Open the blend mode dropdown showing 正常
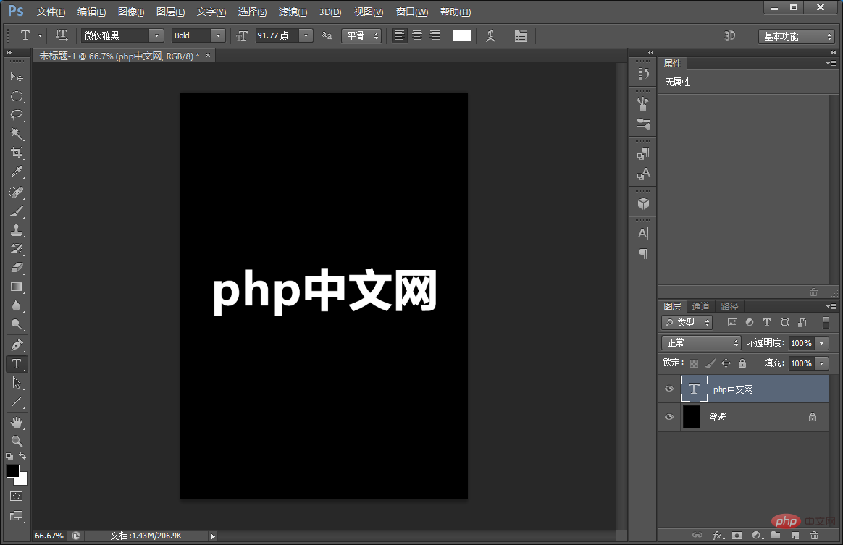Image resolution: width=843 pixels, height=545 pixels. (x=700, y=342)
